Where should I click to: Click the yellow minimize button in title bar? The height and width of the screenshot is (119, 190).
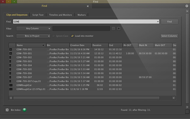pyautogui.click(x=9, y=2)
